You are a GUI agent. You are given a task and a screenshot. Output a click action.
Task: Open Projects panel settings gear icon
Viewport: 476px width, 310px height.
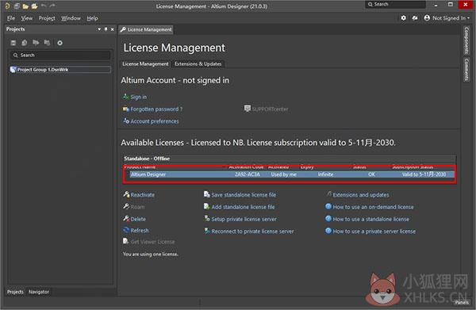[x=59, y=43]
